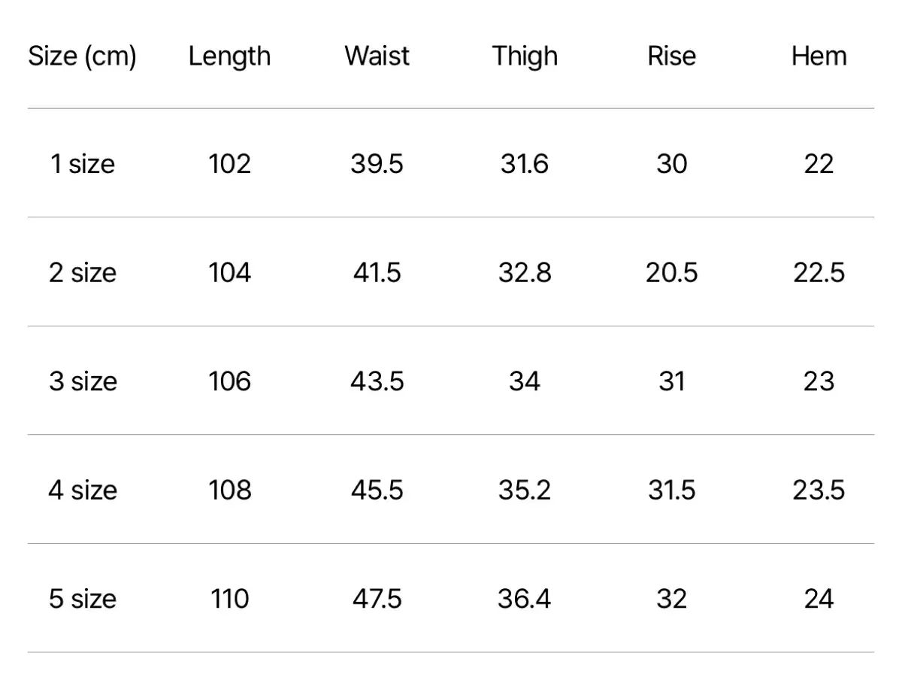Select the Thigh value 35.2
Screen dimensions: 902x674
tap(525, 490)
